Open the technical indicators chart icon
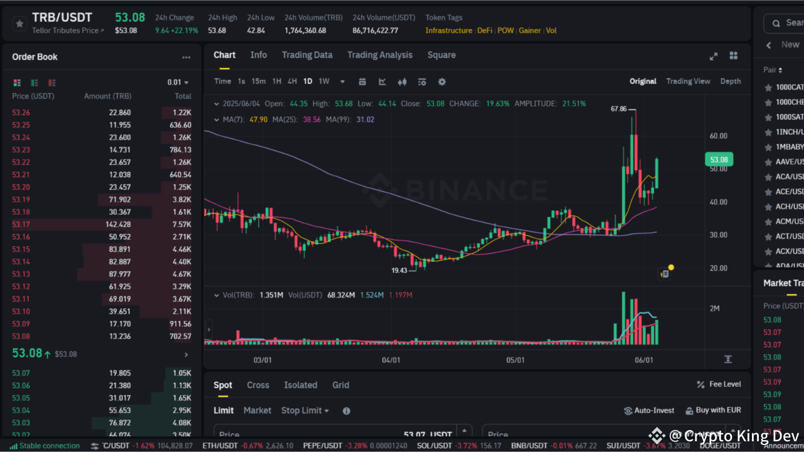 (382, 82)
